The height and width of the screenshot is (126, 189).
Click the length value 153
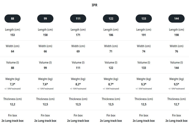[13, 35]
